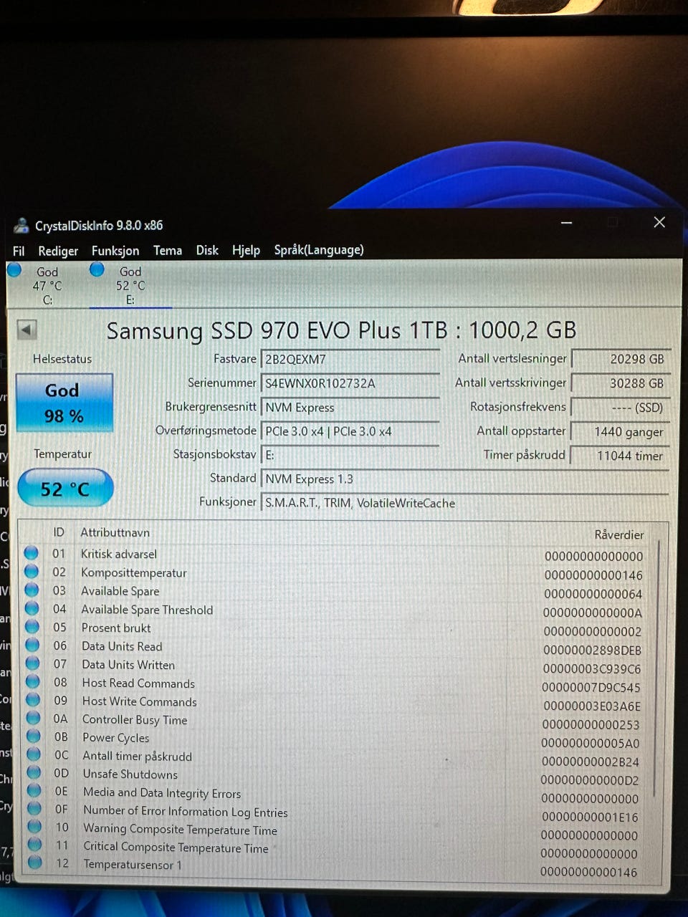Click the Overføringsmetode field PCIe 3.0 x4
This screenshot has width=688, height=917.
coord(350,432)
